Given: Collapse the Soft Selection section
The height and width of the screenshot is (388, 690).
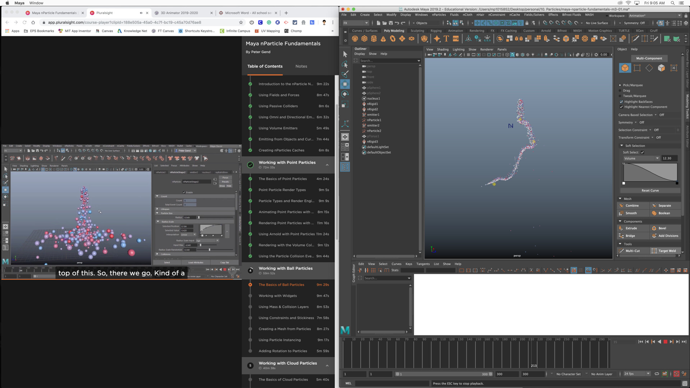Looking at the screenshot, I should click(622, 145).
